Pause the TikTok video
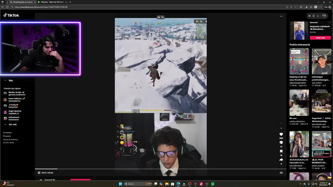This screenshot has height=187, width=333. click(x=39, y=173)
